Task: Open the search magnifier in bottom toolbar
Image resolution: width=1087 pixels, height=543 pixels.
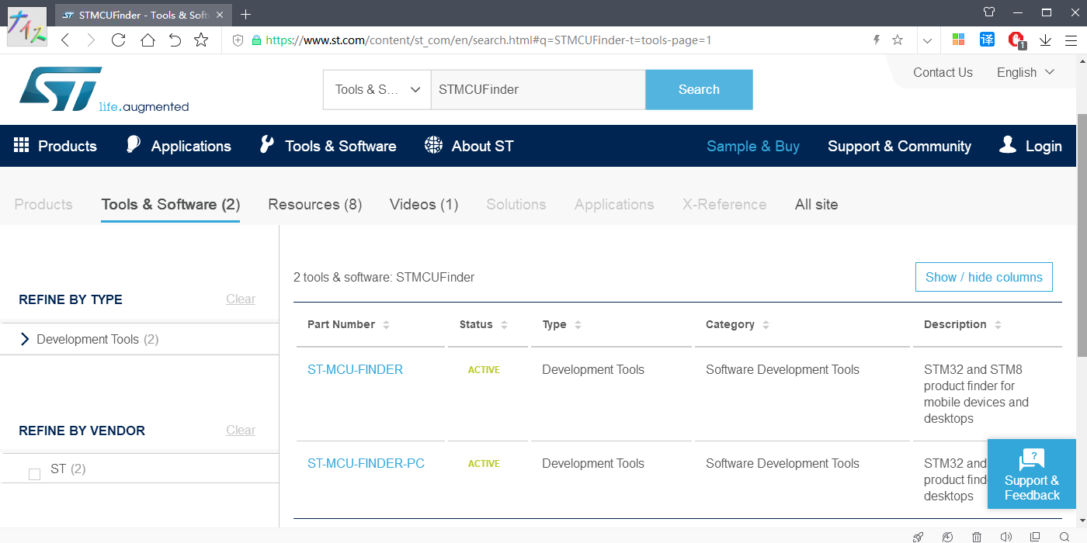Action: 1064,537
